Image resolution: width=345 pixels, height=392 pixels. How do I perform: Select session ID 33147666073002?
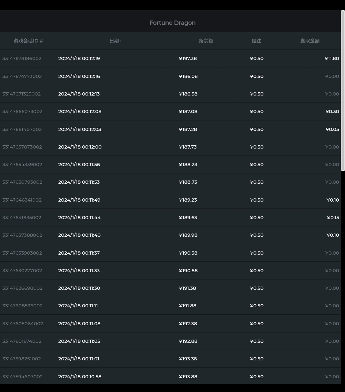pos(22,111)
